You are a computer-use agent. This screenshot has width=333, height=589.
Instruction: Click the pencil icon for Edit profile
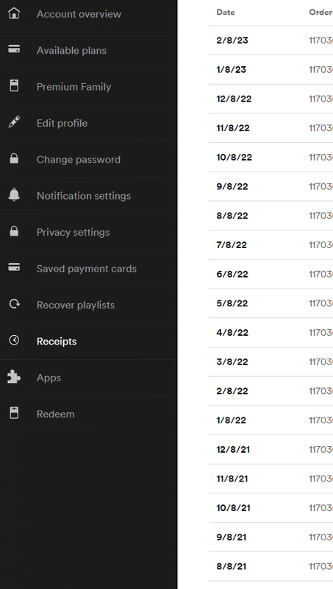click(14, 122)
